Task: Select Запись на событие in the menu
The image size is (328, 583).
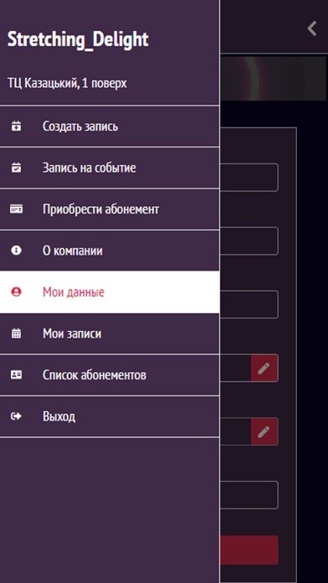Action: coord(110,168)
